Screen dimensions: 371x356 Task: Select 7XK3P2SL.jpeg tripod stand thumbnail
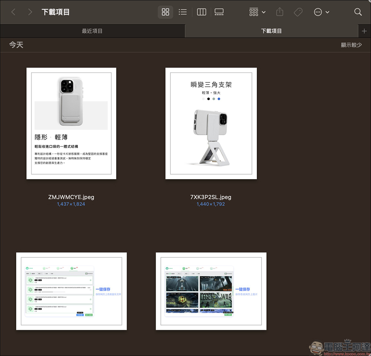pyautogui.click(x=211, y=123)
